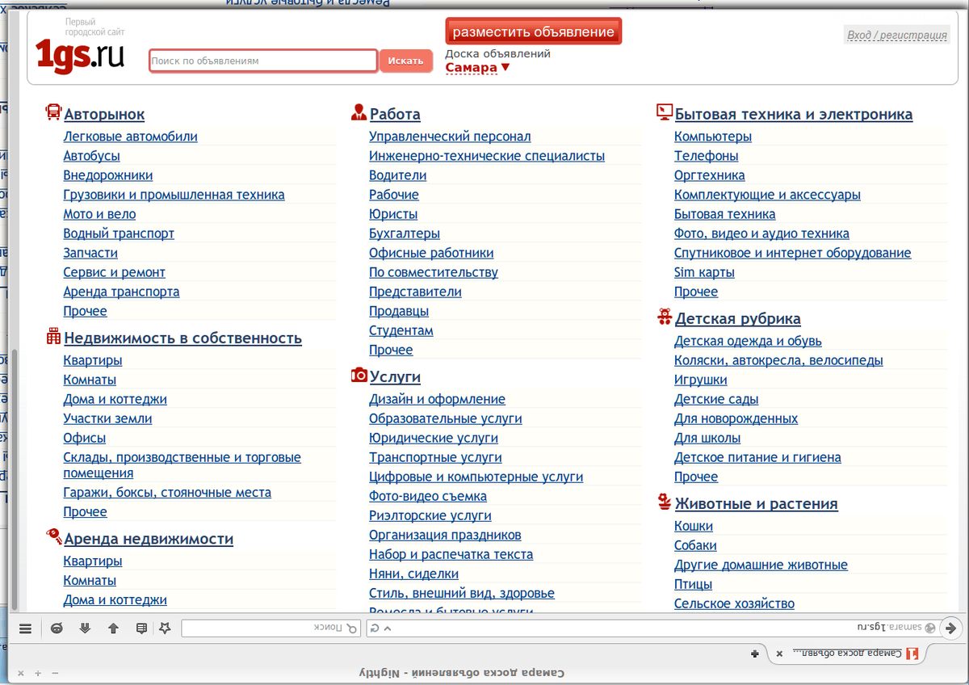Open the Sim карты link
The height and width of the screenshot is (685, 969).
click(704, 272)
